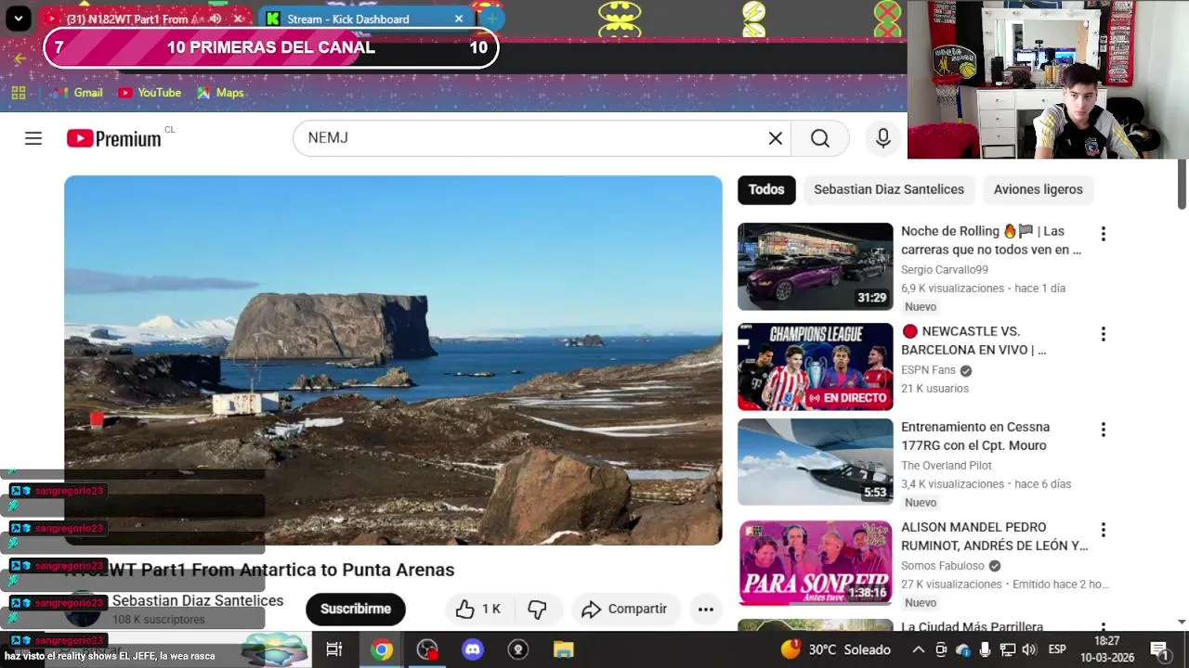Open the volume control in system tray

pyautogui.click(x=1030, y=649)
